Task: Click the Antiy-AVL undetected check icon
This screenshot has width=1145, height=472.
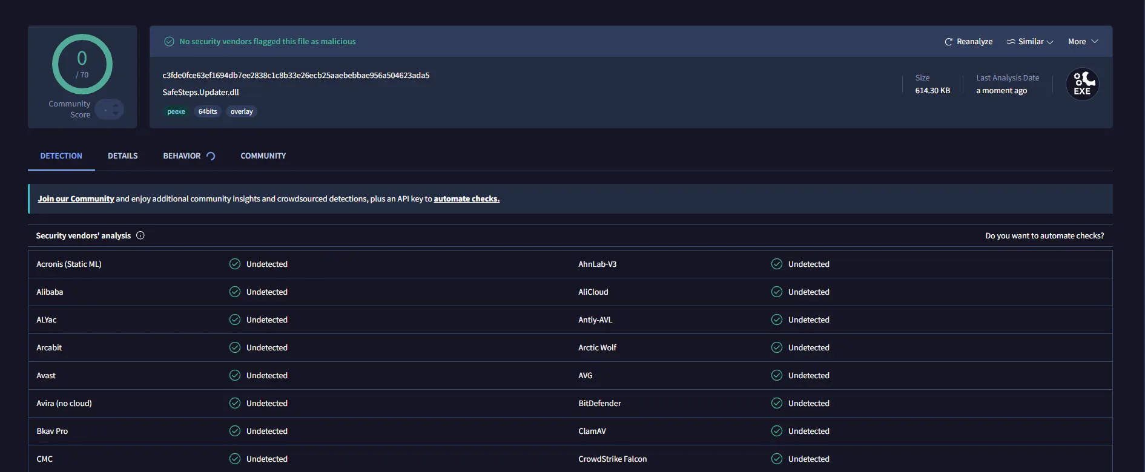Action: [777, 320]
